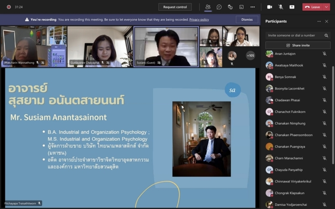Viewport: 335px width, 209px height.
Task: Click the muted mic icon for Damisa Yodjaroenchai
Action: 324,205
